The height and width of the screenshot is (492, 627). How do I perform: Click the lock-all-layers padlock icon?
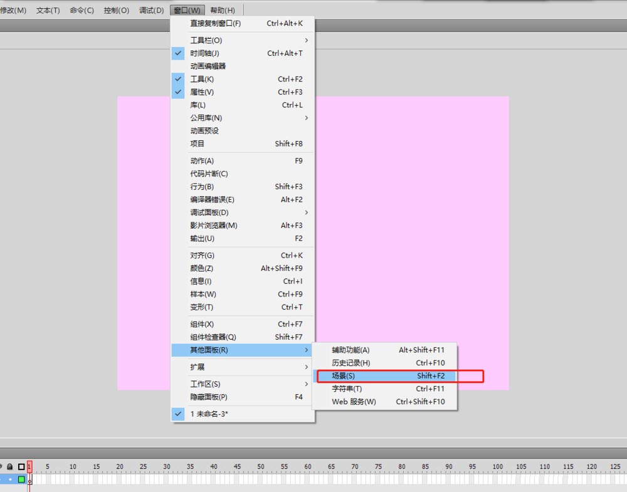(10, 466)
